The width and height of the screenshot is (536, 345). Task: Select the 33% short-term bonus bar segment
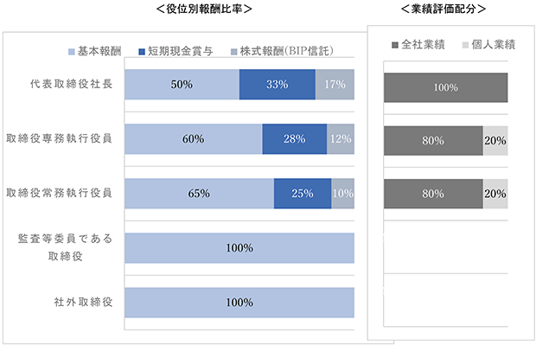pyautogui.click(x=278, y=85)
